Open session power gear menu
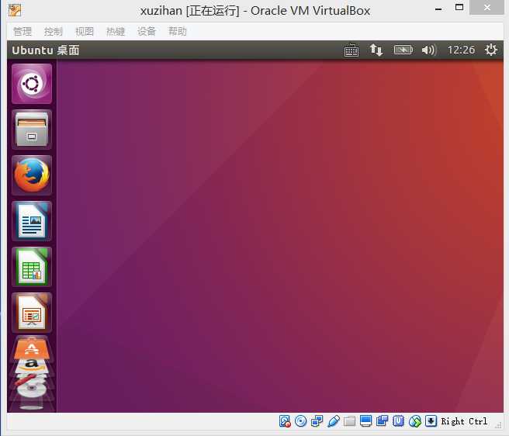Screen dimensions: 509x436 tap(491, 50)
